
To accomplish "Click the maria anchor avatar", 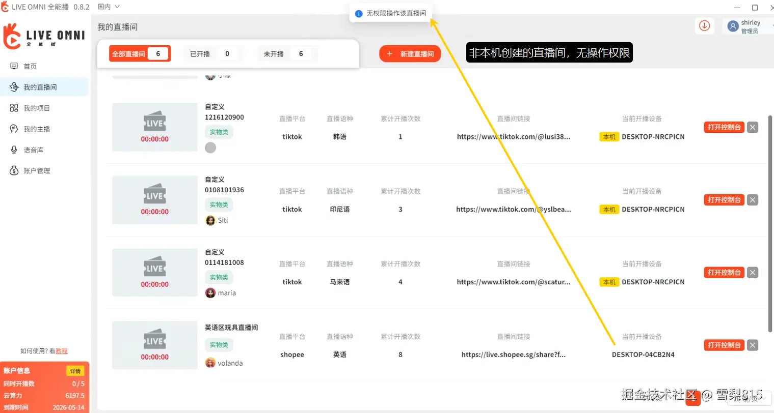I will pos(210,293).
